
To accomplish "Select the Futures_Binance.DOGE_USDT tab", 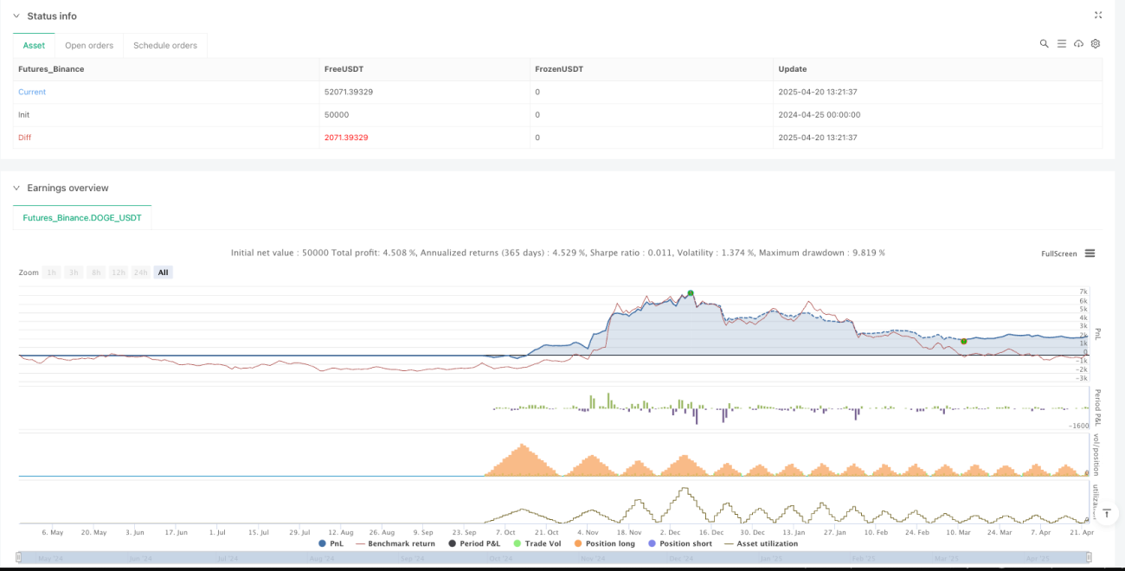I will [83, 218].
